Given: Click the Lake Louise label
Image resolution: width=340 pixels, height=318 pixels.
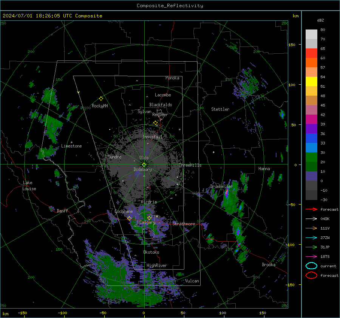Looking at the screenshot, I should click(x=29, y=186).
